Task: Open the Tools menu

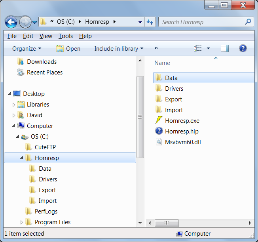Action: (65, 36)
